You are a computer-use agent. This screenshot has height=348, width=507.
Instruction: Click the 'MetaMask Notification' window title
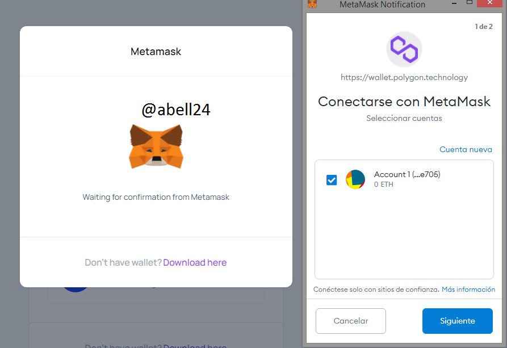382,5
